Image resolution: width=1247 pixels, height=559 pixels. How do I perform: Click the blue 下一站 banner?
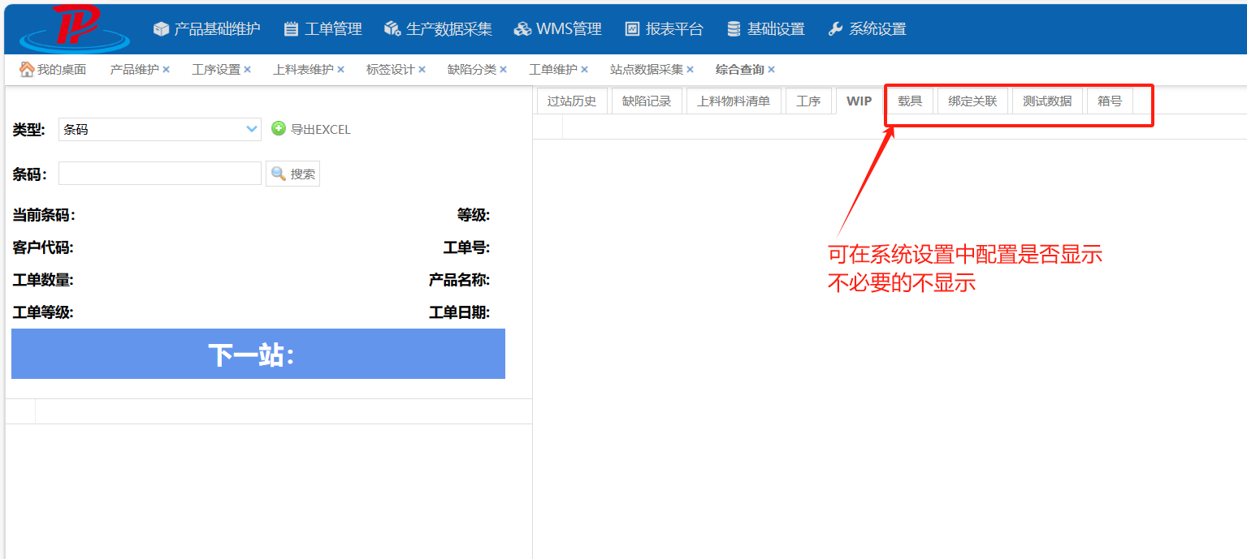pos(258,354)
